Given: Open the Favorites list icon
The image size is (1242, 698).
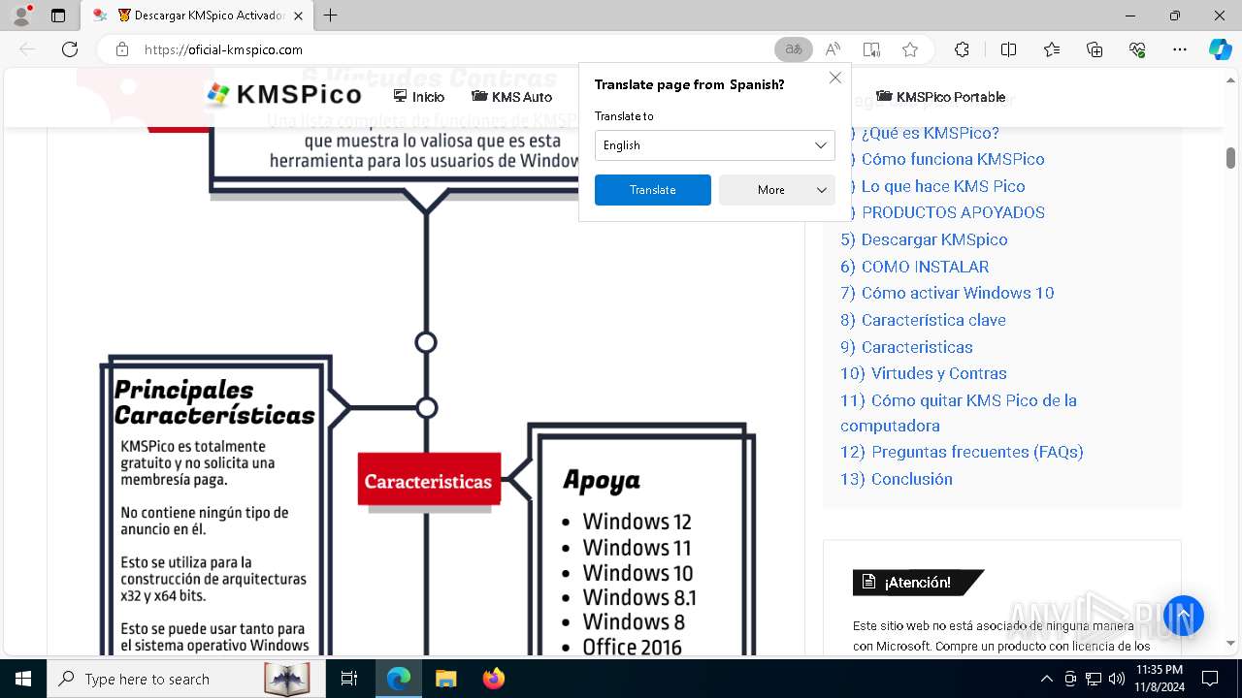Looking at the screenshot, I should tap(1052, 49).
